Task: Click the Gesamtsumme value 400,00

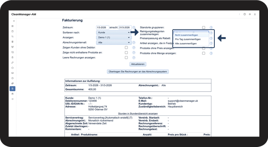Action: (92, 89)
